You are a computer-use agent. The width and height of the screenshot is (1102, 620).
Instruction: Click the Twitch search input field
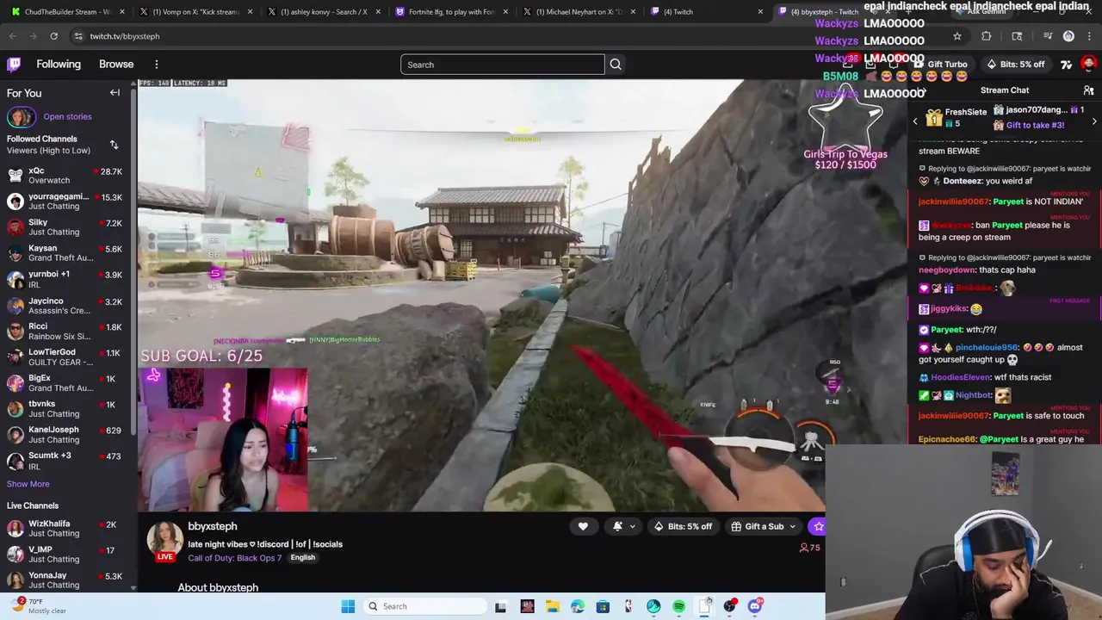tap(503, 65)
